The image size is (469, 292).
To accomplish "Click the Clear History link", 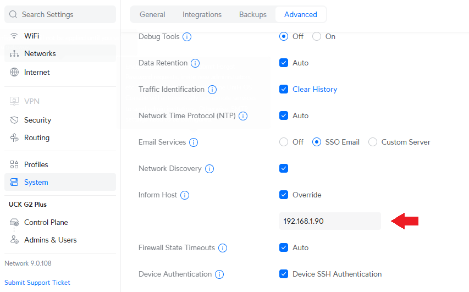I will click(x=314, y=90).
